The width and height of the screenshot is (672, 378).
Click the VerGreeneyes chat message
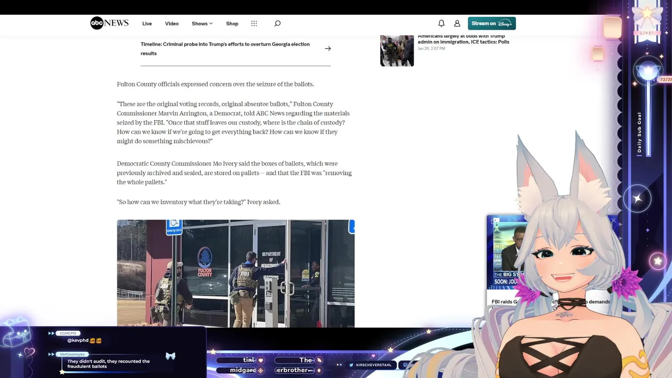tap(108, 363)
